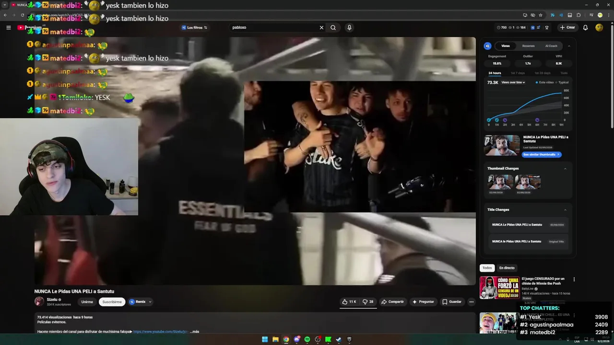Click the Unirme button
This screenshot has width=614, height=345.
coord(87,302)
